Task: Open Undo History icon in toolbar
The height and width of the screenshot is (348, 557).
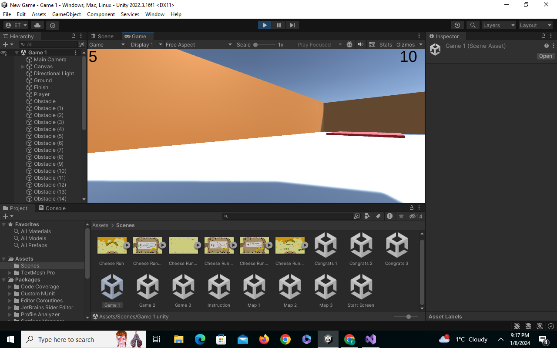Action: 457,25
